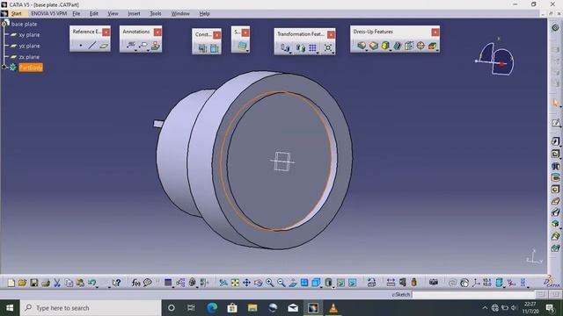Click the Zoom Out magnifier icon
563x316 pixels.
pos(281,283)
